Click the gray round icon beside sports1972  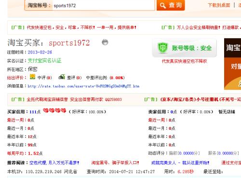click(105, 42)
